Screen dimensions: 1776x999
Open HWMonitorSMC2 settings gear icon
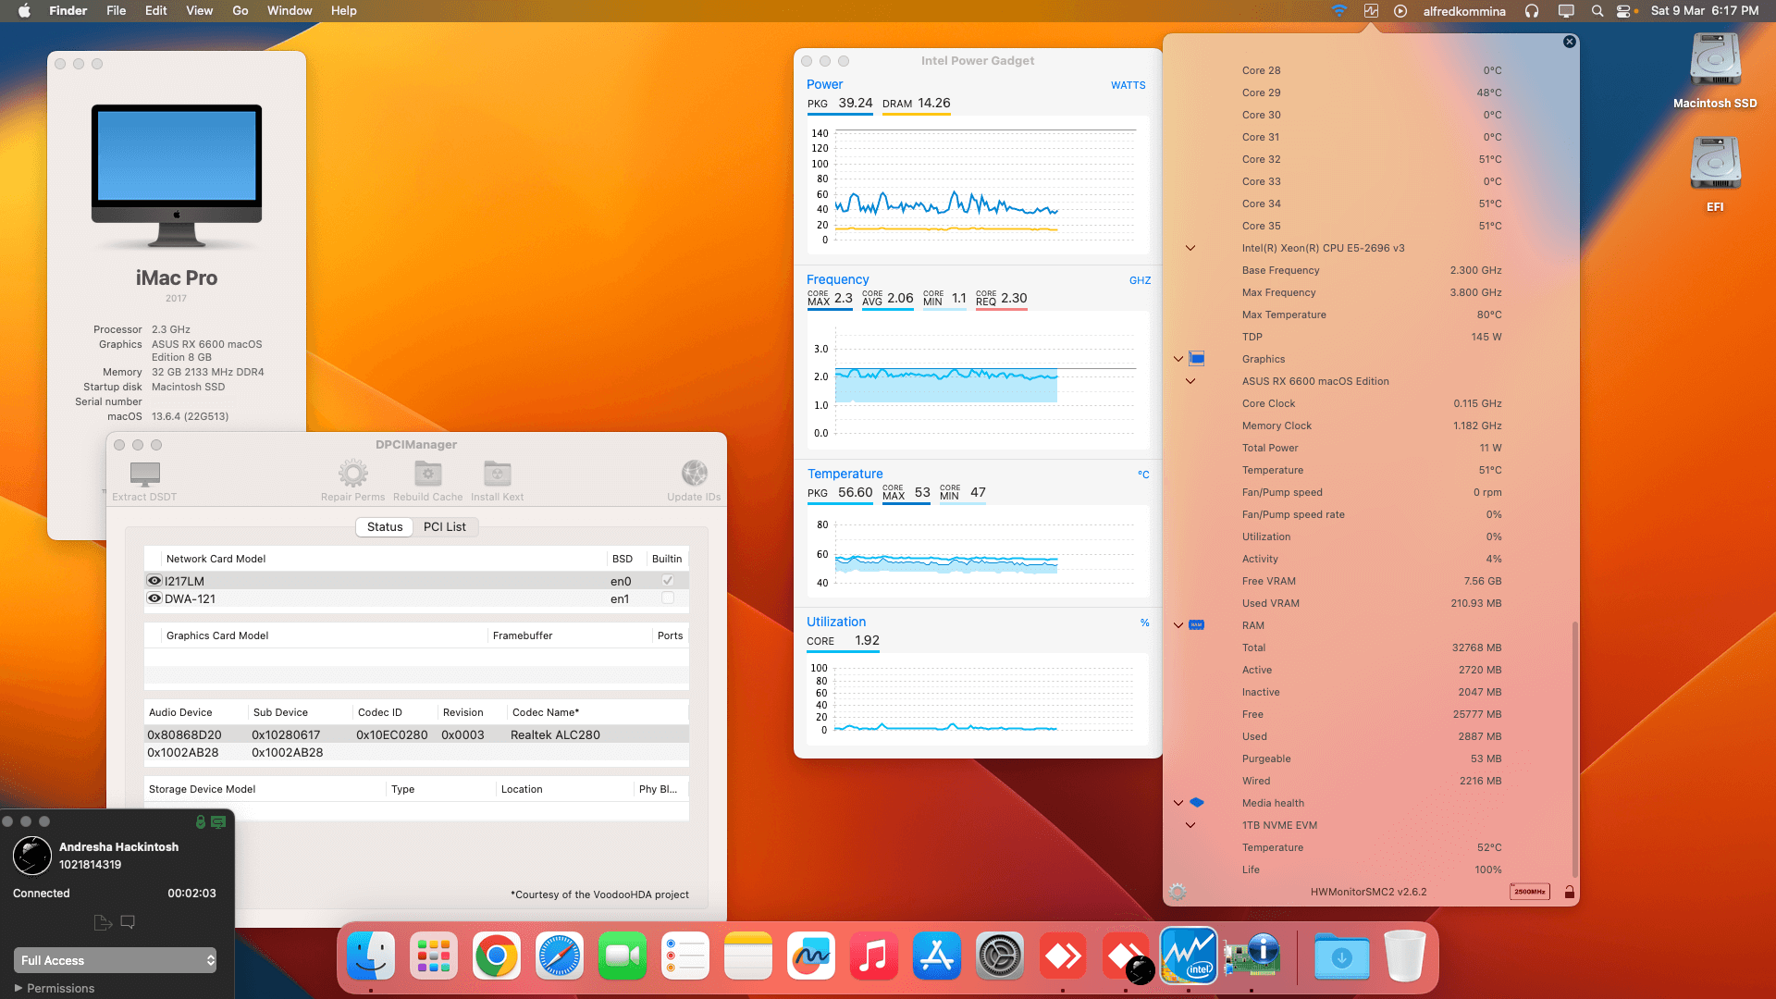[x=1177, y=892]
